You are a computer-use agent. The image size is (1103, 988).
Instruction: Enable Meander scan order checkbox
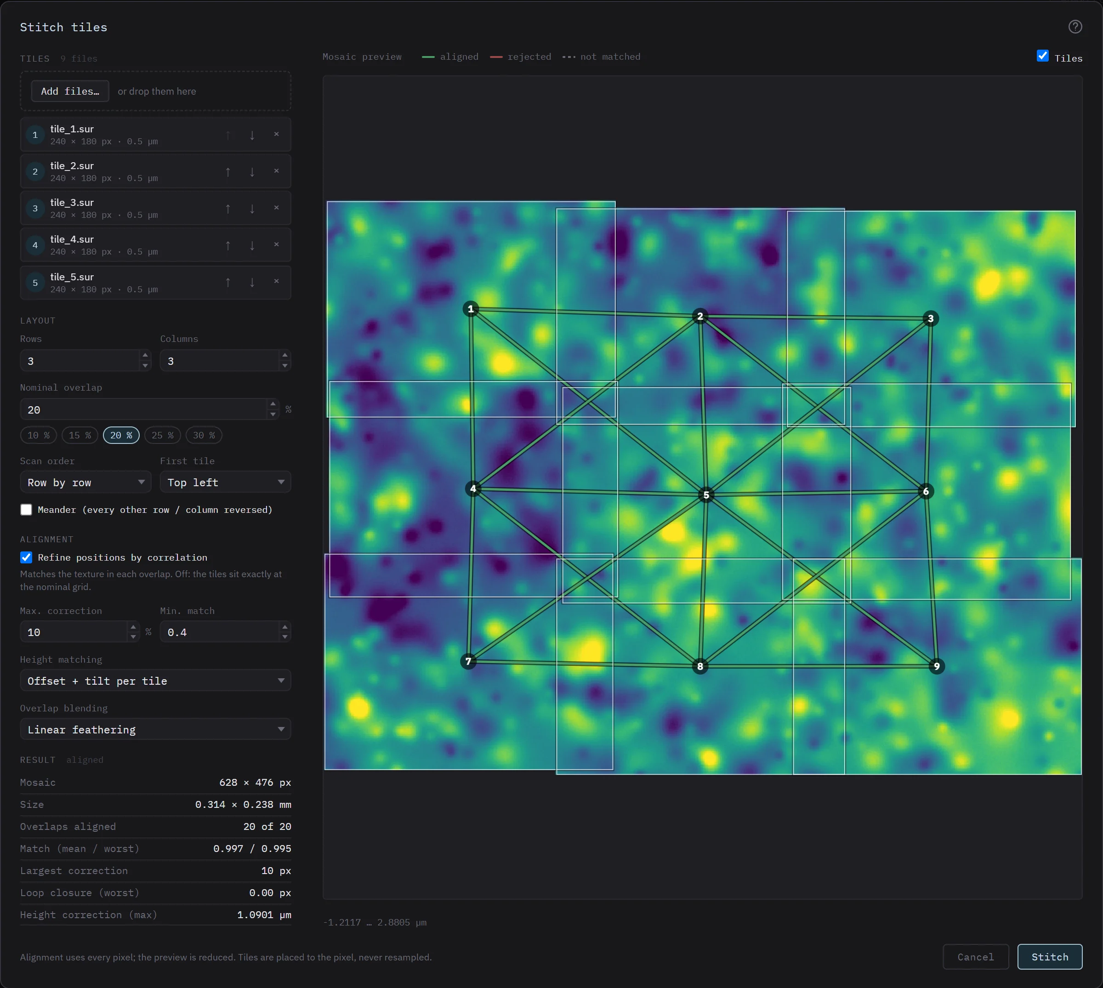click(26, 509)
